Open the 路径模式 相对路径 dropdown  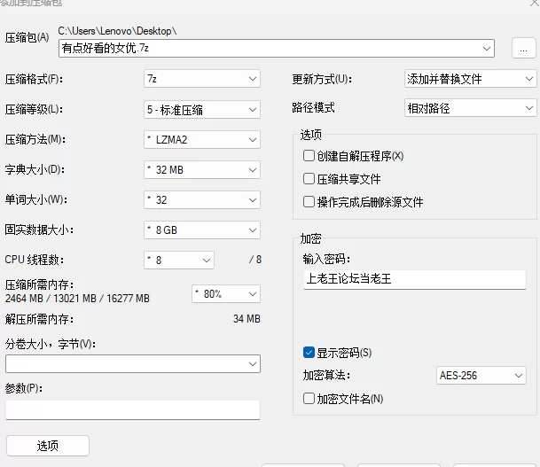(x=469, y=108)
